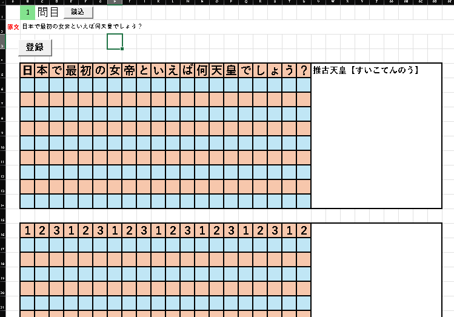Select the と character cell

click(x=144, y=70)
